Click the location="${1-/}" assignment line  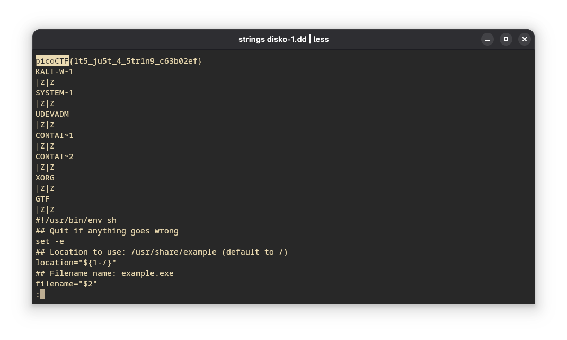[76, 263]
